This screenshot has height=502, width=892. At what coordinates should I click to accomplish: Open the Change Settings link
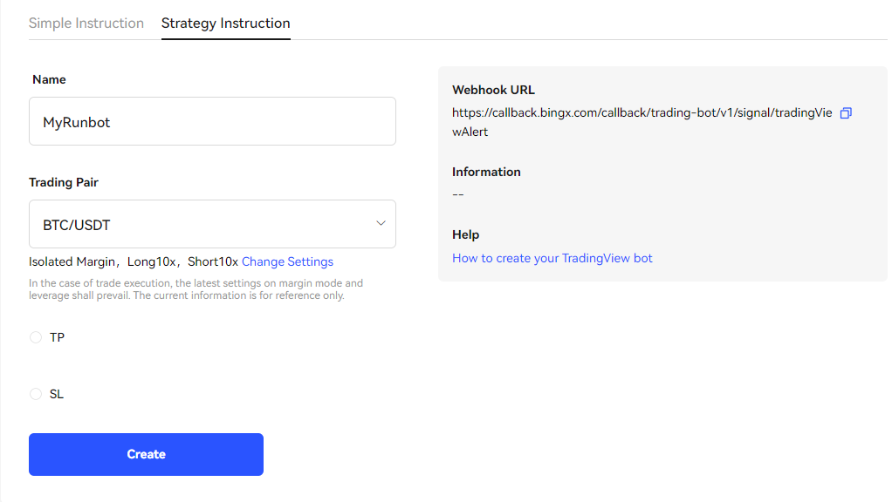click(x=287, y=261)
